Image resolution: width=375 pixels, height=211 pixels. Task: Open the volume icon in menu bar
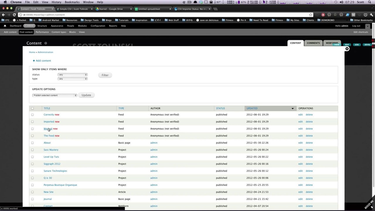click(341, 2)
